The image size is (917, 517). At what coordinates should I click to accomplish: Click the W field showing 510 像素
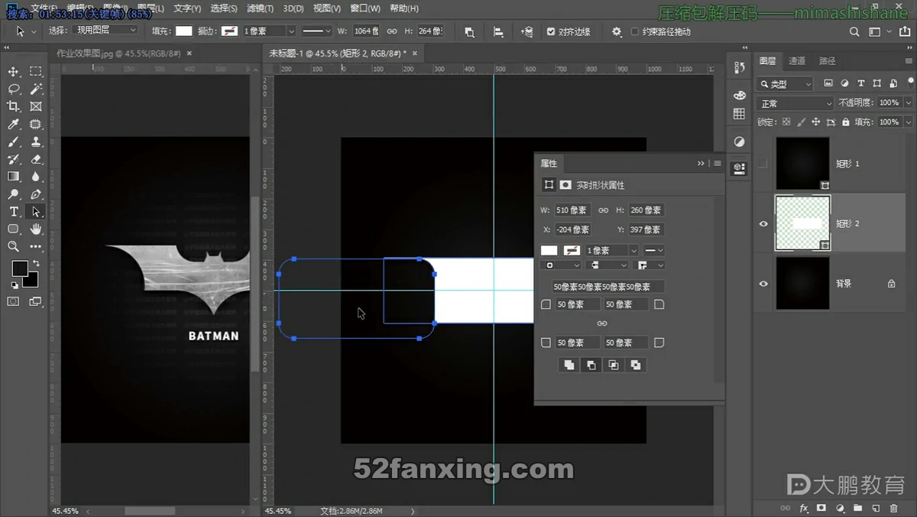573,210
